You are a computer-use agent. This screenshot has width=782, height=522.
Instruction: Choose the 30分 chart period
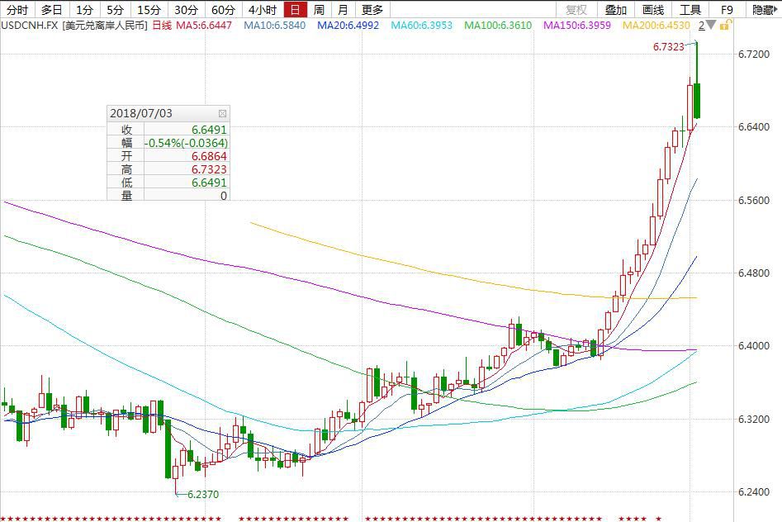point(186,10)
